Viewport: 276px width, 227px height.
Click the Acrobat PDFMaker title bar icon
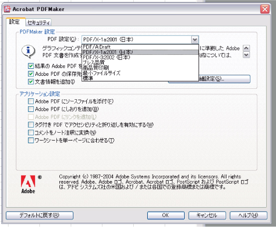(7, 9)
